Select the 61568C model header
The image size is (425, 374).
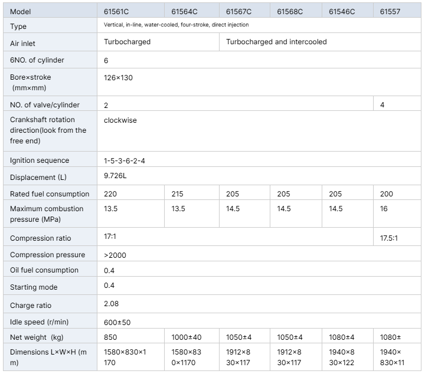290,12
